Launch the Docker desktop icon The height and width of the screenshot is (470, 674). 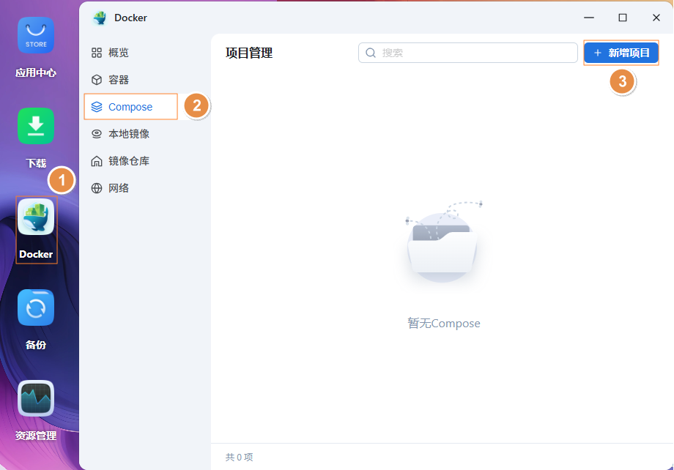[x=36, y=217]
